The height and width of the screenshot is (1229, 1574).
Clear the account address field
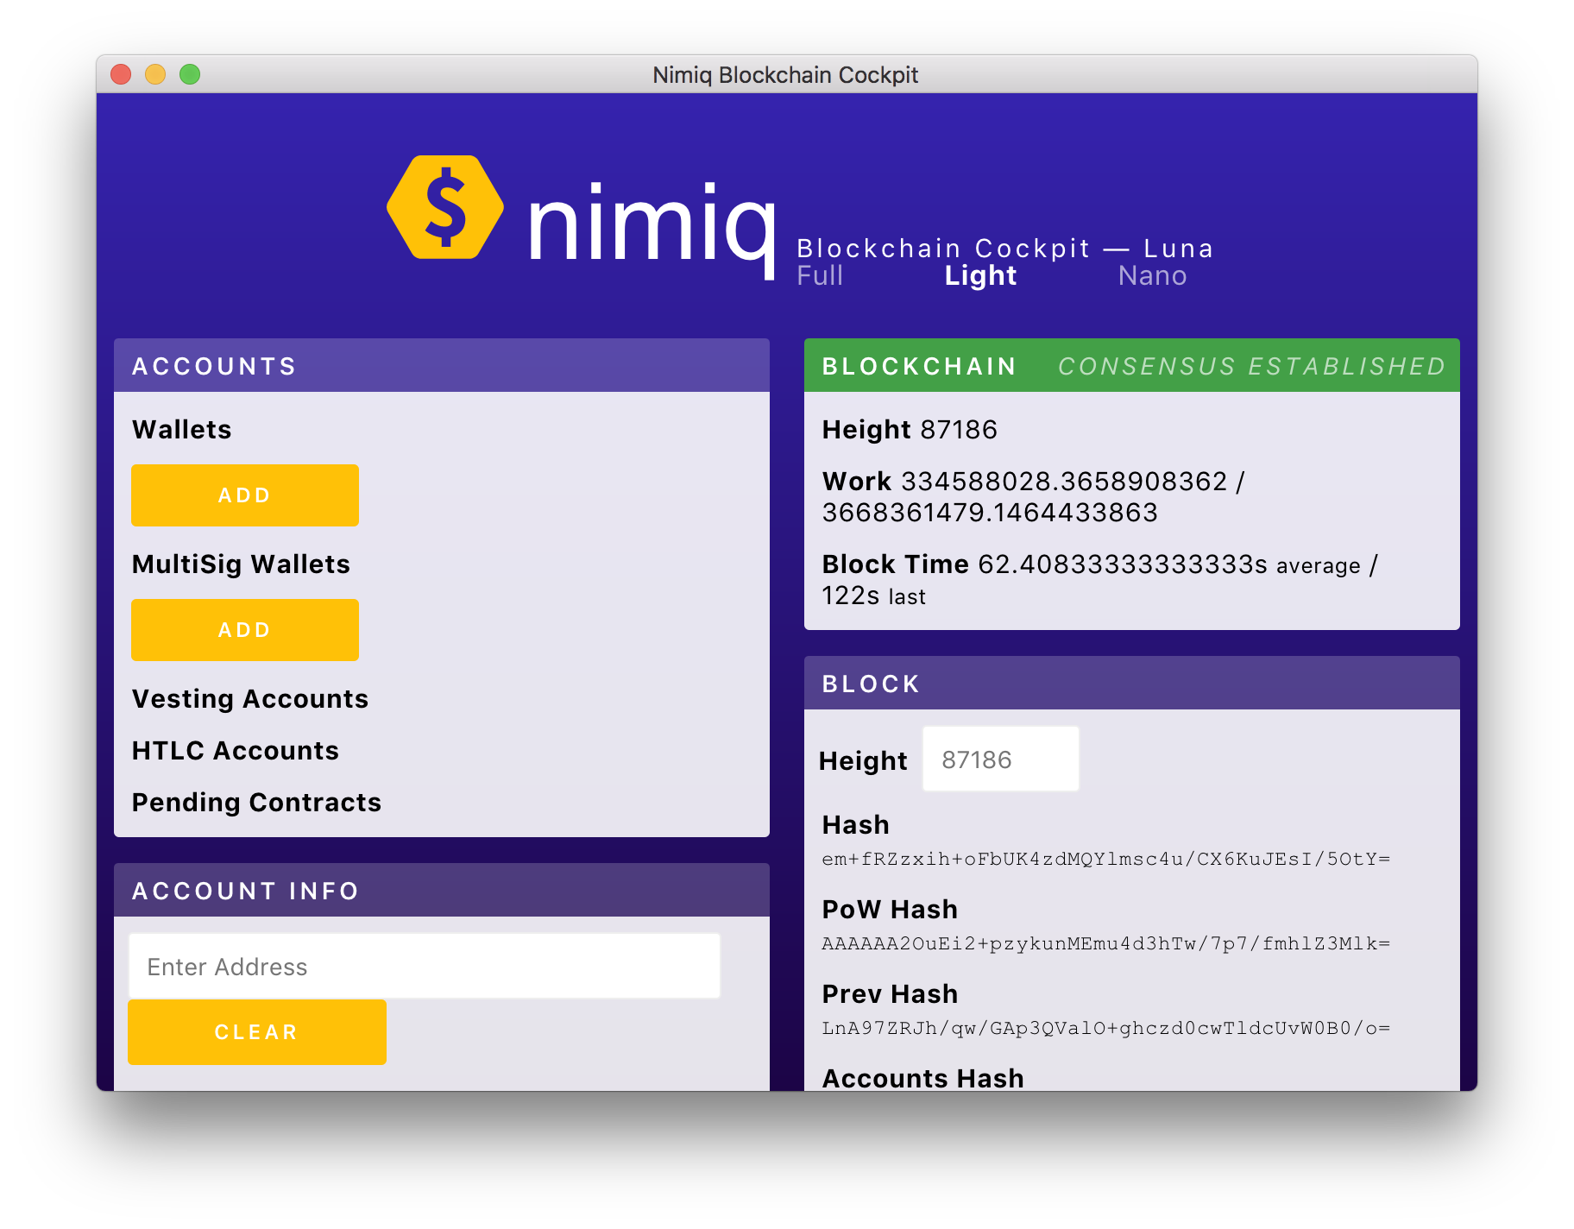pos(257,1032)
